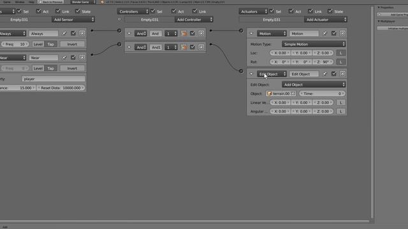408x229 pixels.
Task: Delete the And controller with X icon
Action: 201,33
